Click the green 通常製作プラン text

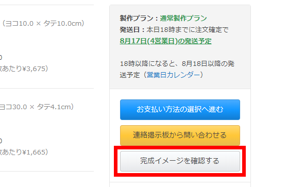(x=183, y=19)
